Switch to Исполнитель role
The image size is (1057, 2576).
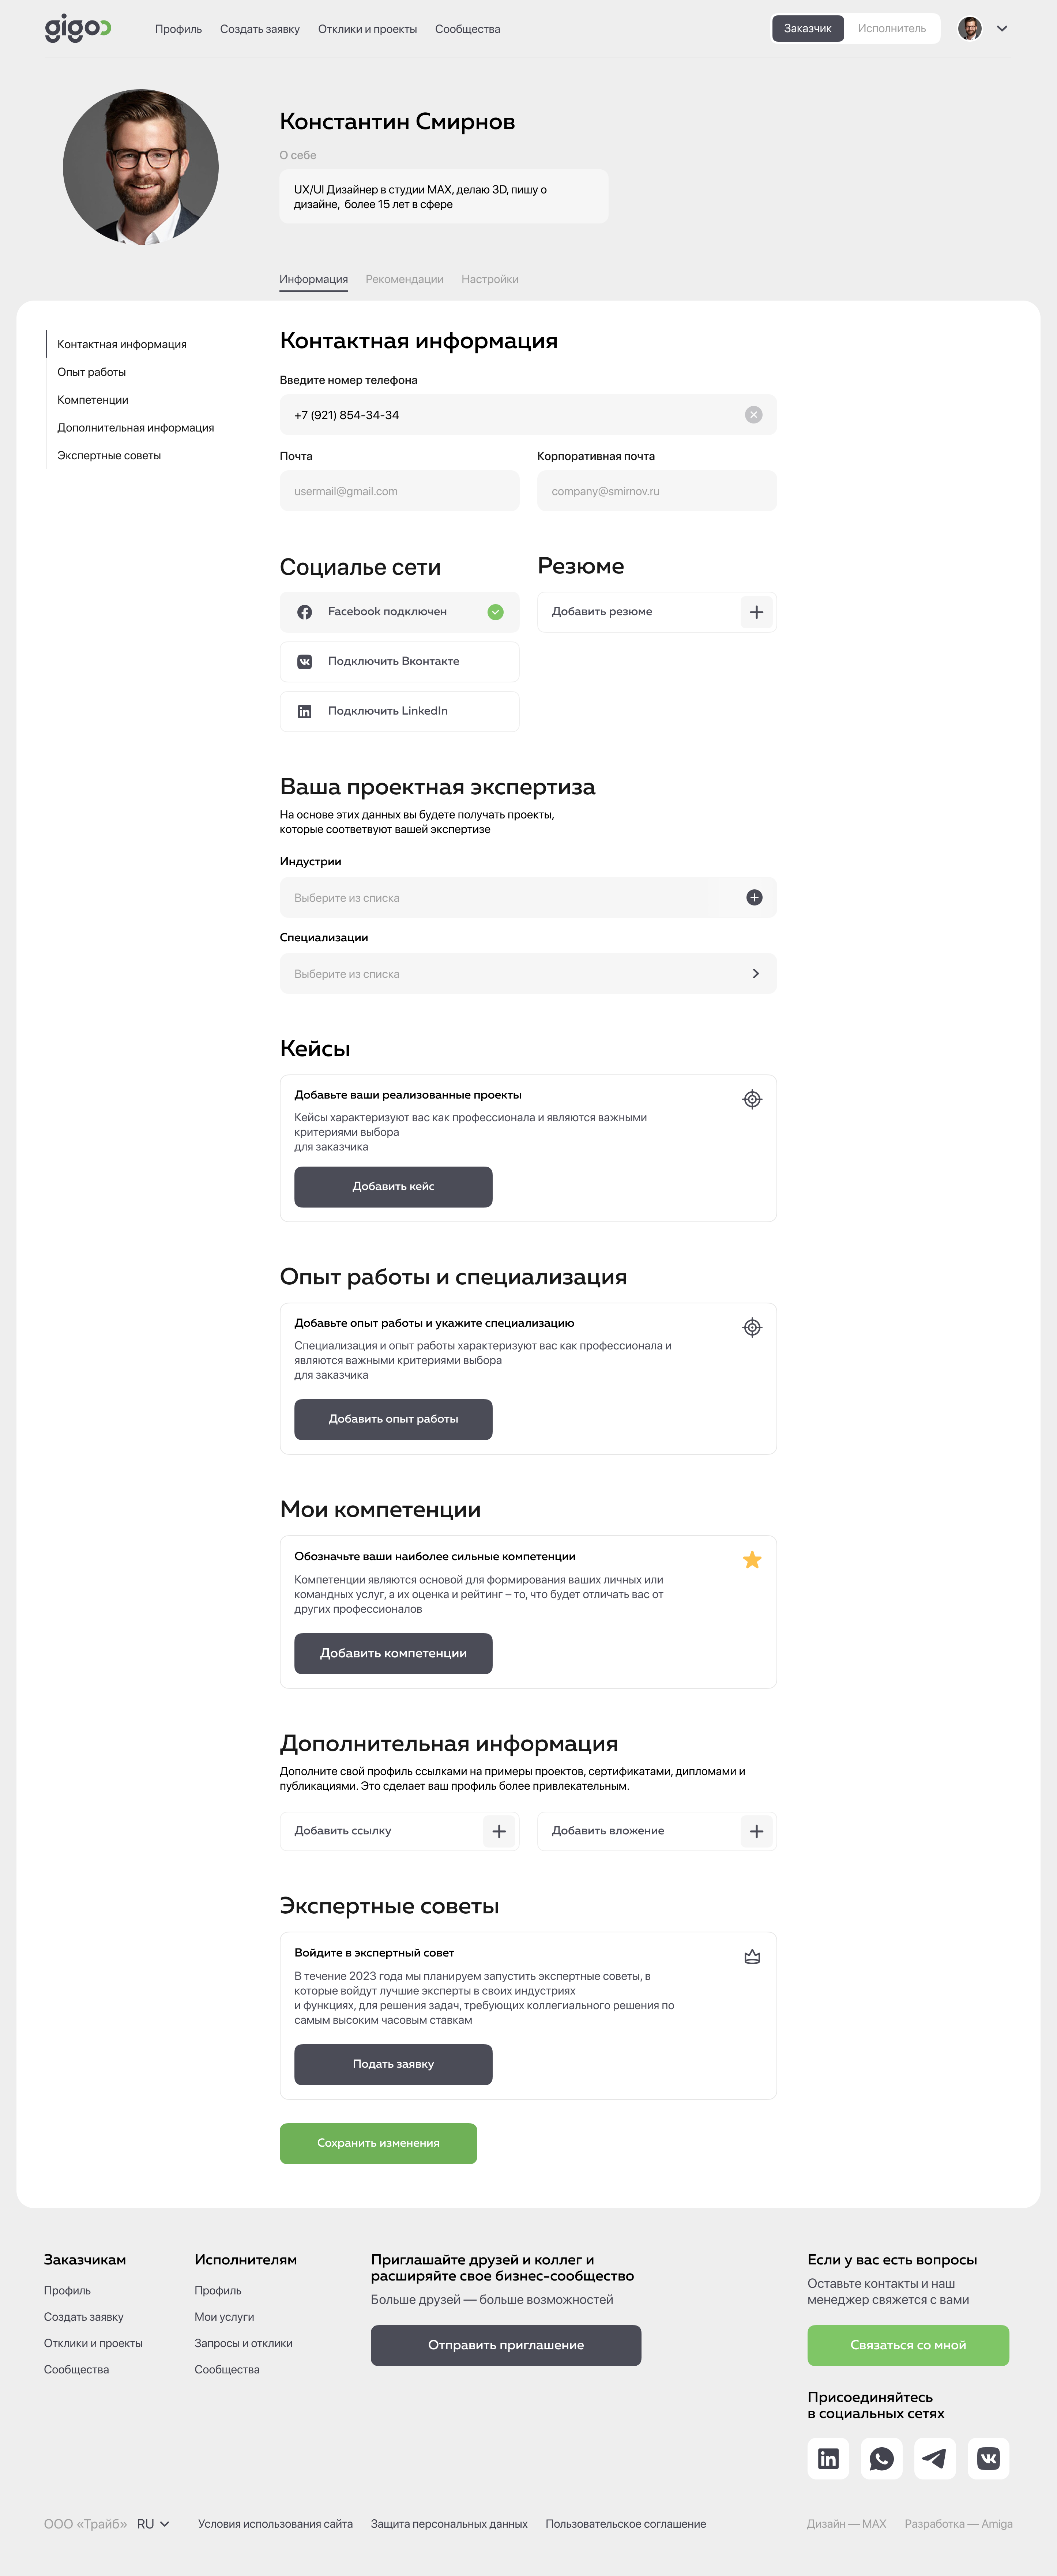tap(891, 29)
